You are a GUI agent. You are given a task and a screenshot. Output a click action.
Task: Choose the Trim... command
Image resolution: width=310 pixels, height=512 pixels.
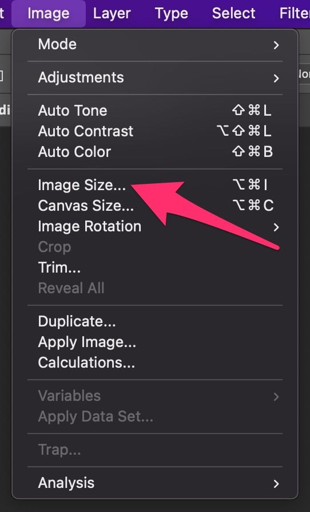point(155,267)
